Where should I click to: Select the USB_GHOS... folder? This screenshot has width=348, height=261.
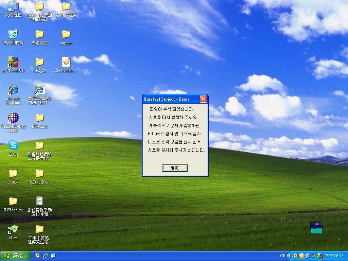pos(39,177)
